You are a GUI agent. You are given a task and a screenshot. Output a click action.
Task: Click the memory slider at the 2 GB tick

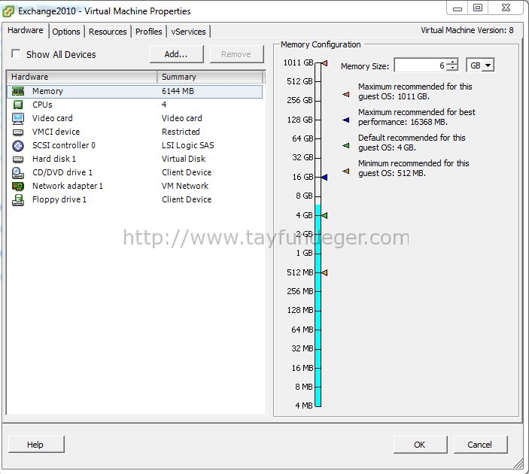(318, 234)
